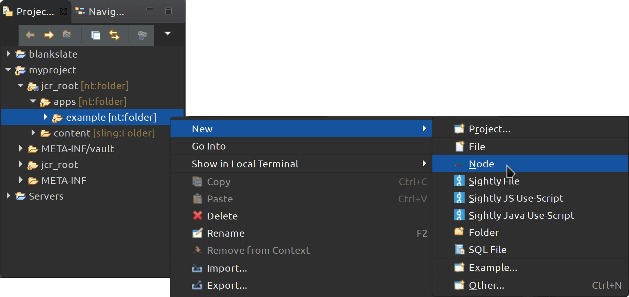The height and width of the screenshot is (297, 629).
Task: Collapse the jcr_root [nt:folder] node
Action: [x=21, y=85]
